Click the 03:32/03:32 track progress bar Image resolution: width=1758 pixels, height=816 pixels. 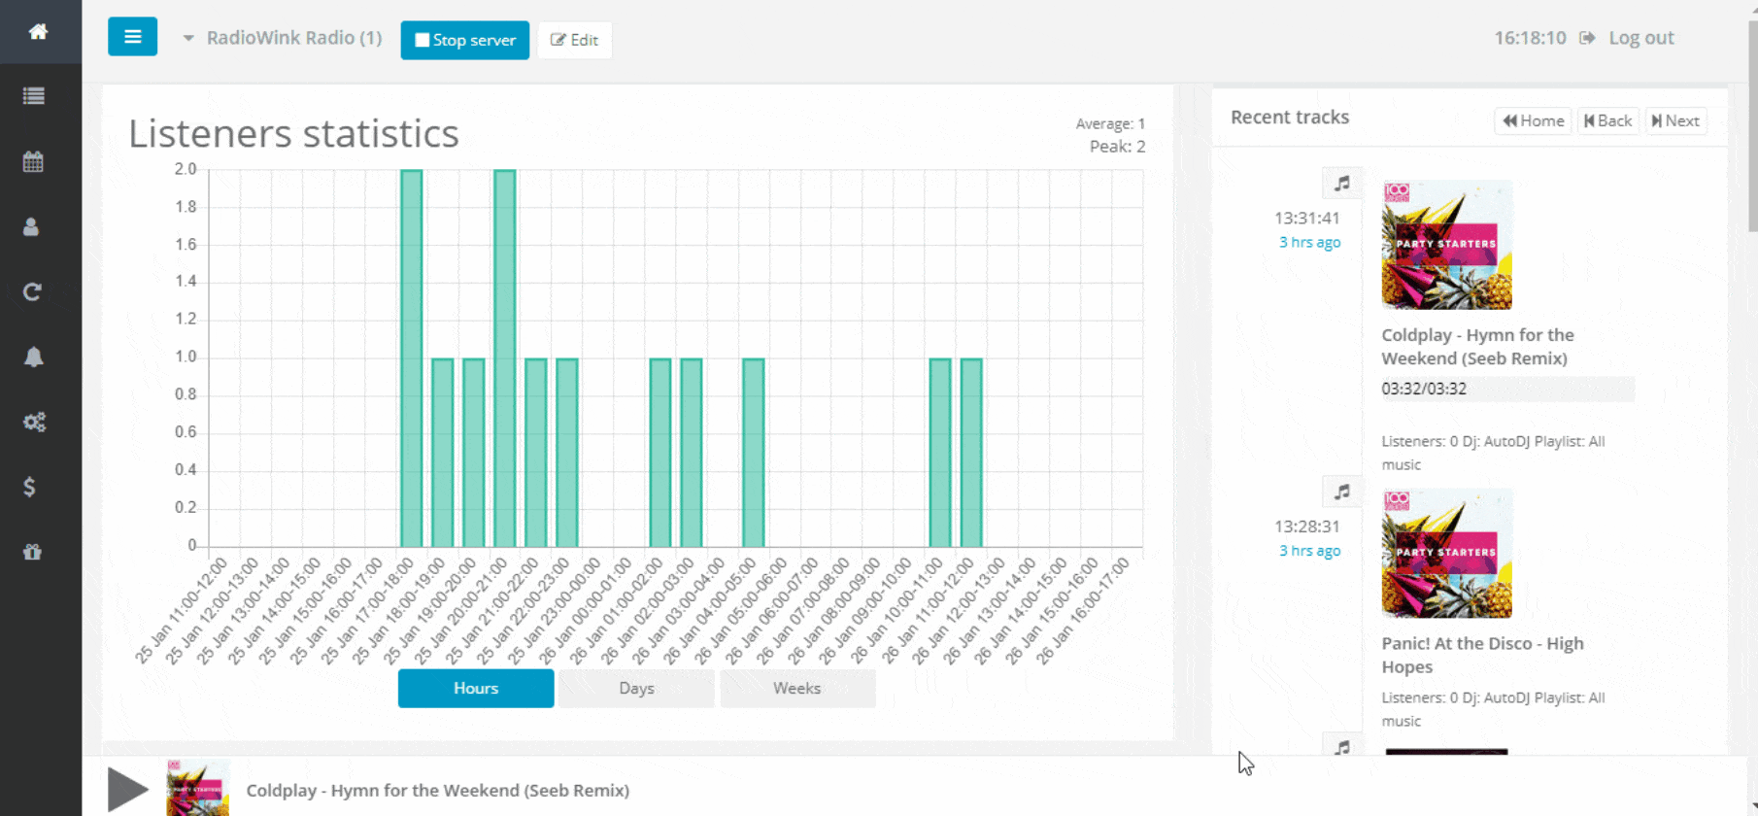click(x=1507, y=389)
